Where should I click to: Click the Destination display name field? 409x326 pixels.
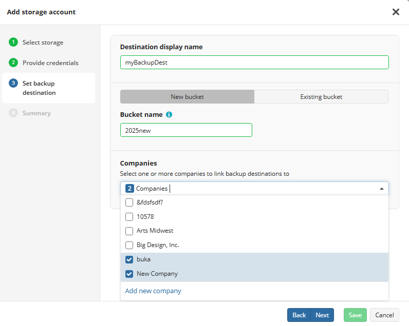pos(254,63)
